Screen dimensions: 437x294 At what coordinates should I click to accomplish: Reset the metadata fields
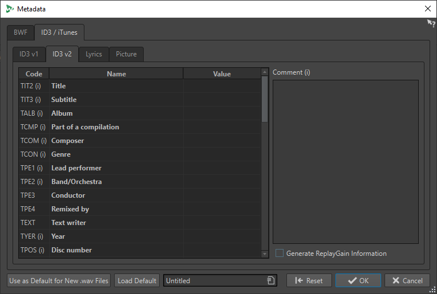309,280
